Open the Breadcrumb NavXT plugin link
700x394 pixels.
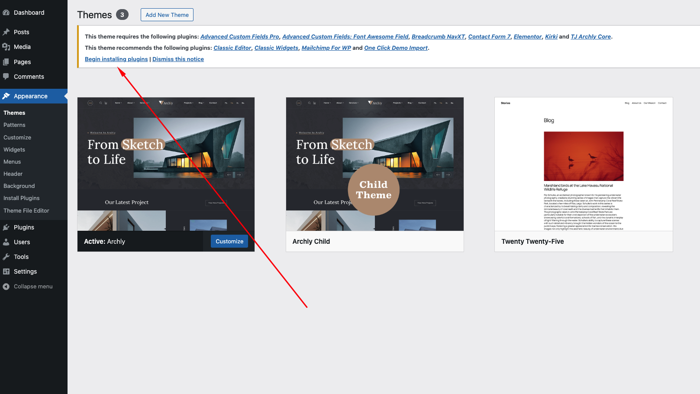coord(438,36)
